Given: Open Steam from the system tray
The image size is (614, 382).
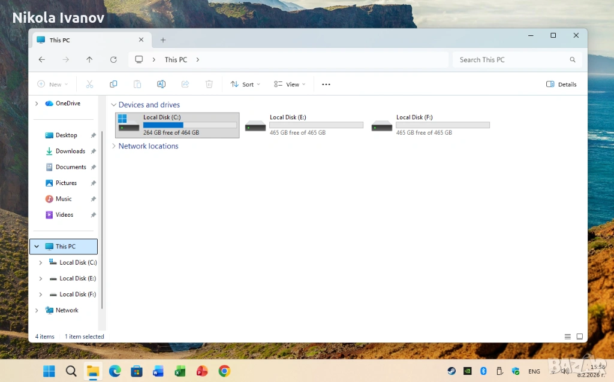Looking at the screenshot, I should point(452,371).
